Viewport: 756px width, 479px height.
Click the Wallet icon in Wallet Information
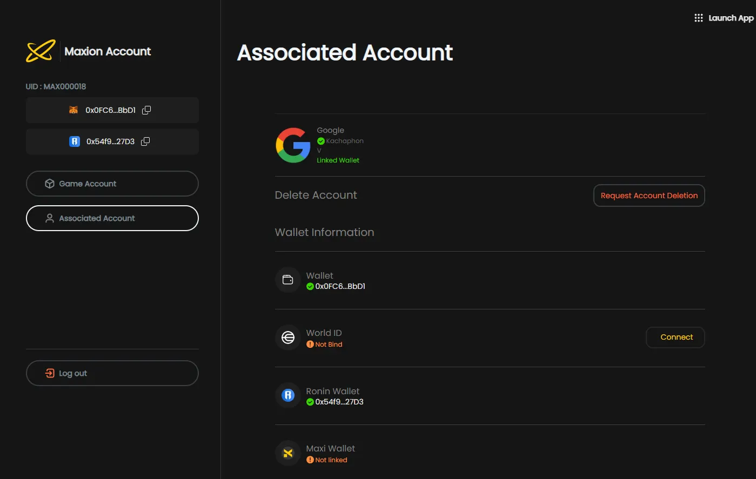point(288,280)
